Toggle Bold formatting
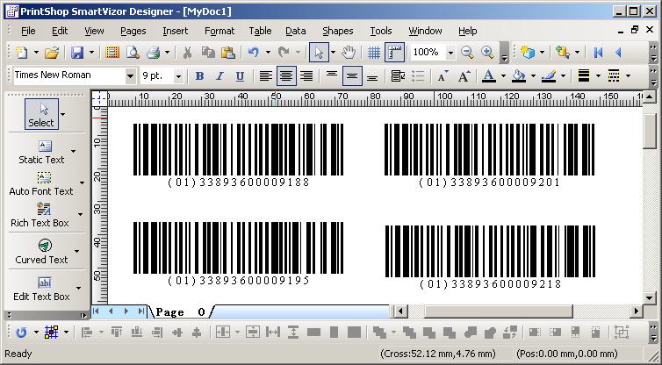 199,76
